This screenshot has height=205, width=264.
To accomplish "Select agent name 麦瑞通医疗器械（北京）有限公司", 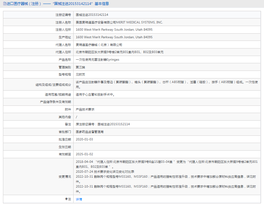I will click(x=99, y=45).
